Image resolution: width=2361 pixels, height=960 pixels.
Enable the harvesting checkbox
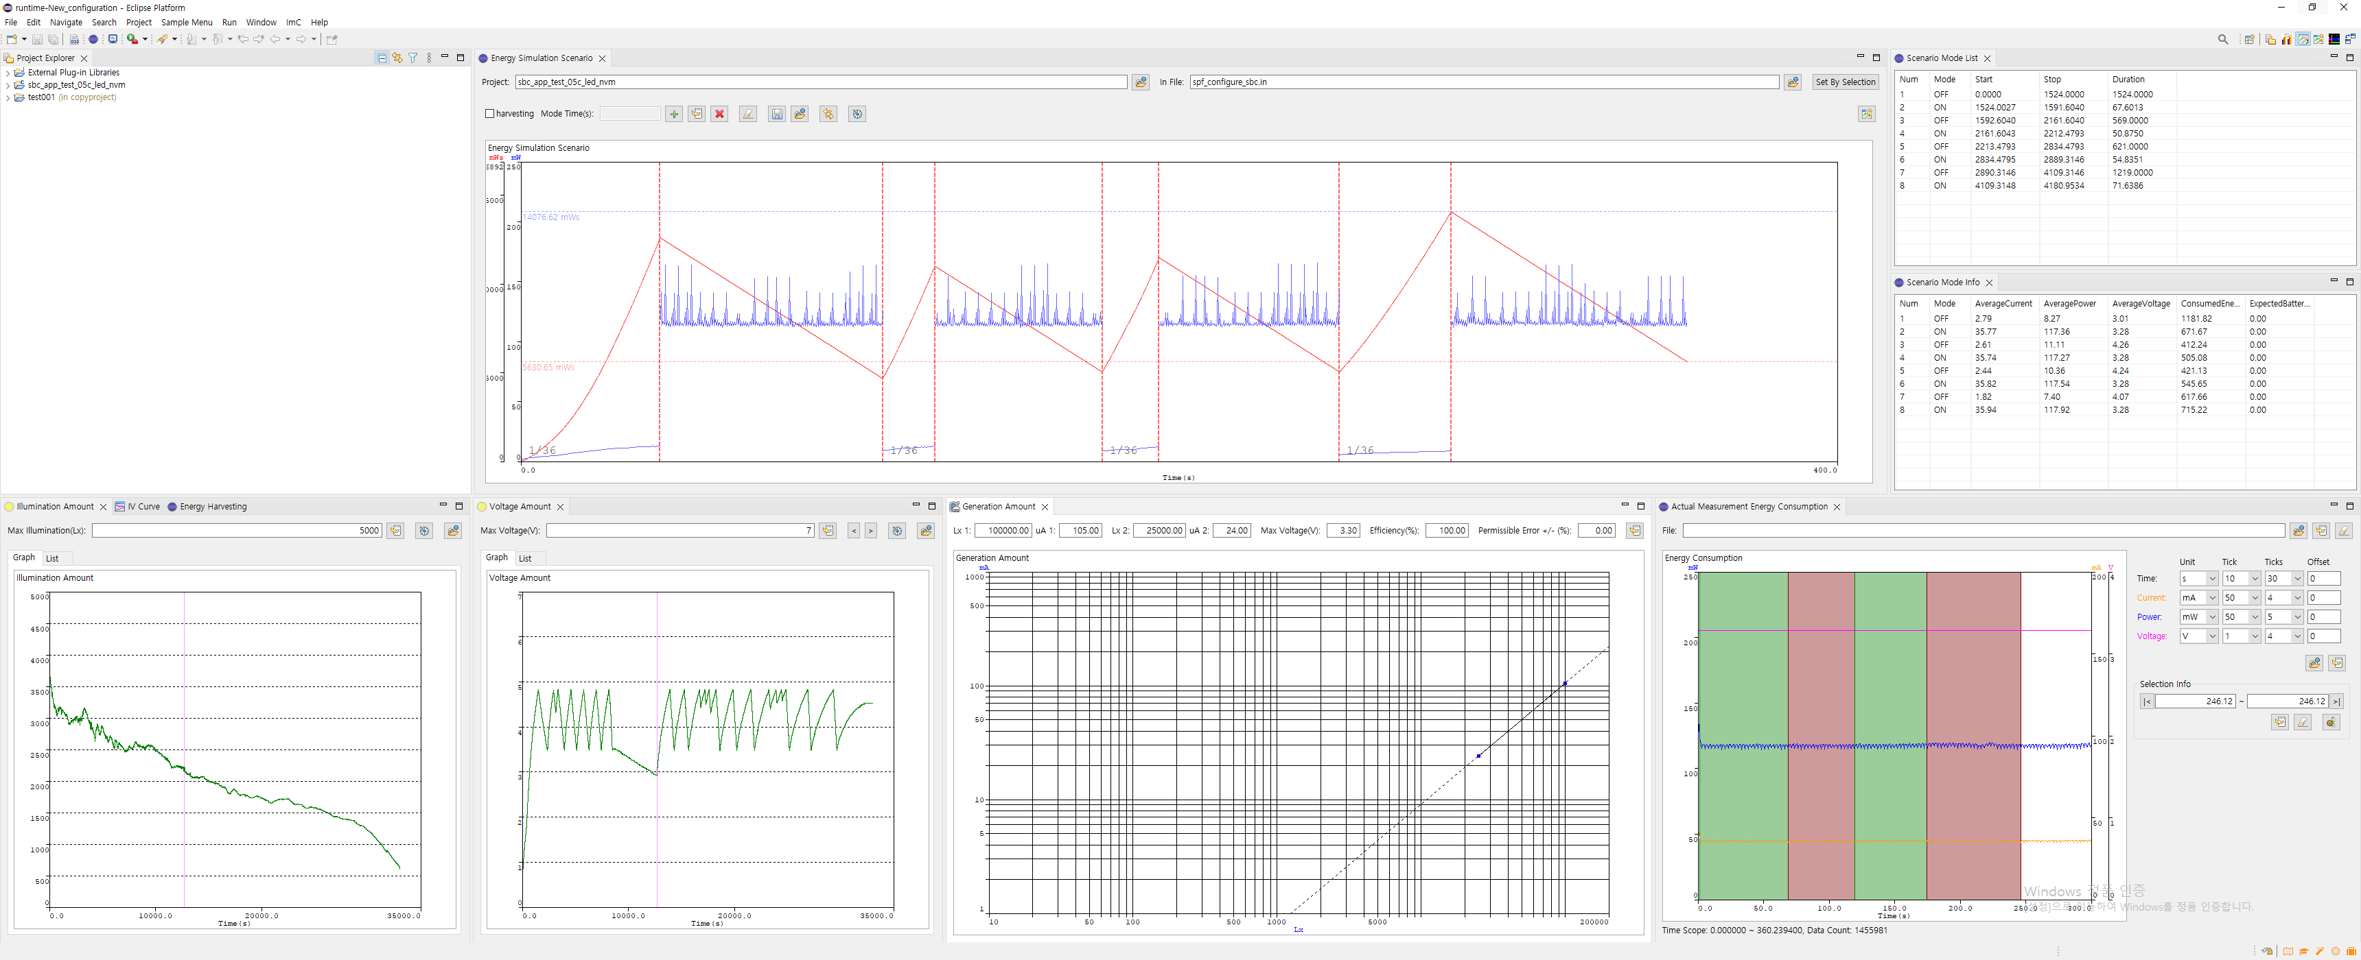[489, 114]
